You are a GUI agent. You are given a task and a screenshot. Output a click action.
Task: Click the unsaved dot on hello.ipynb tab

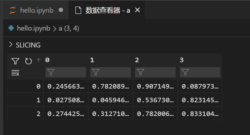click(61, 10)
